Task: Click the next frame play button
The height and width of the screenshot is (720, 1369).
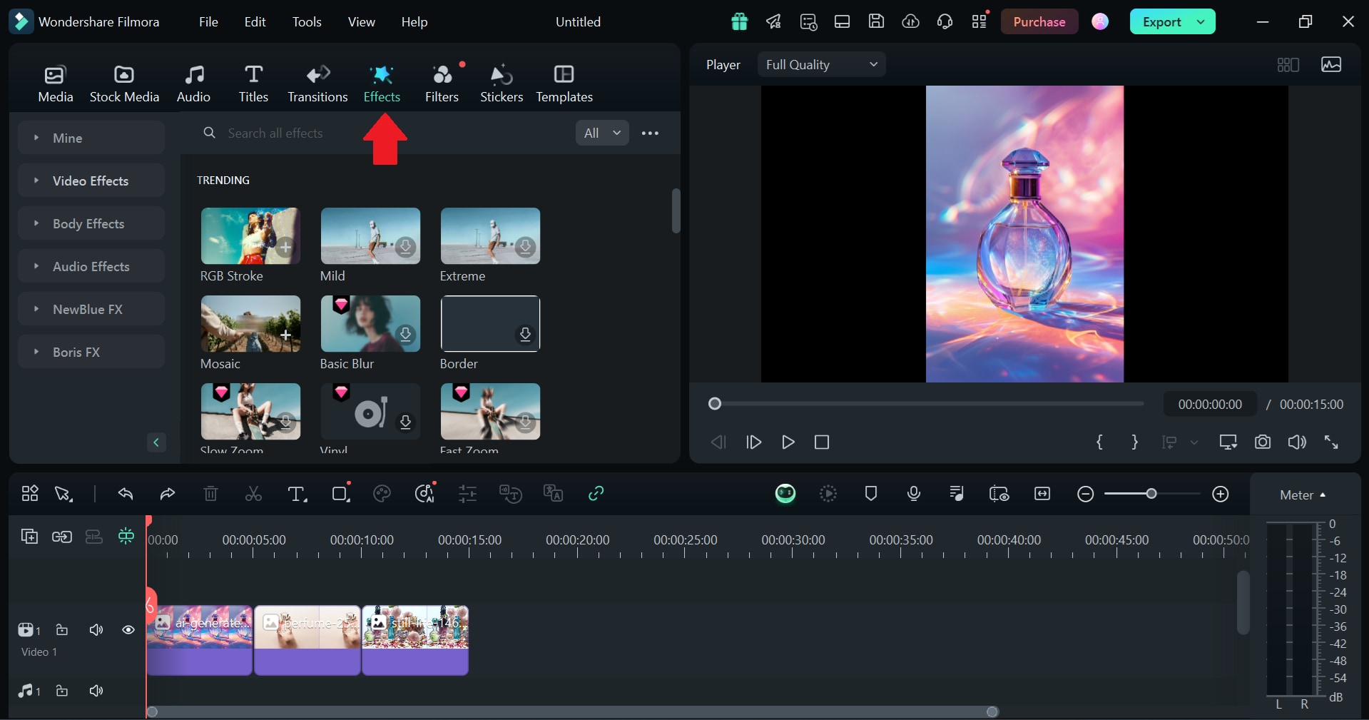Action: (x=753, y=442)
